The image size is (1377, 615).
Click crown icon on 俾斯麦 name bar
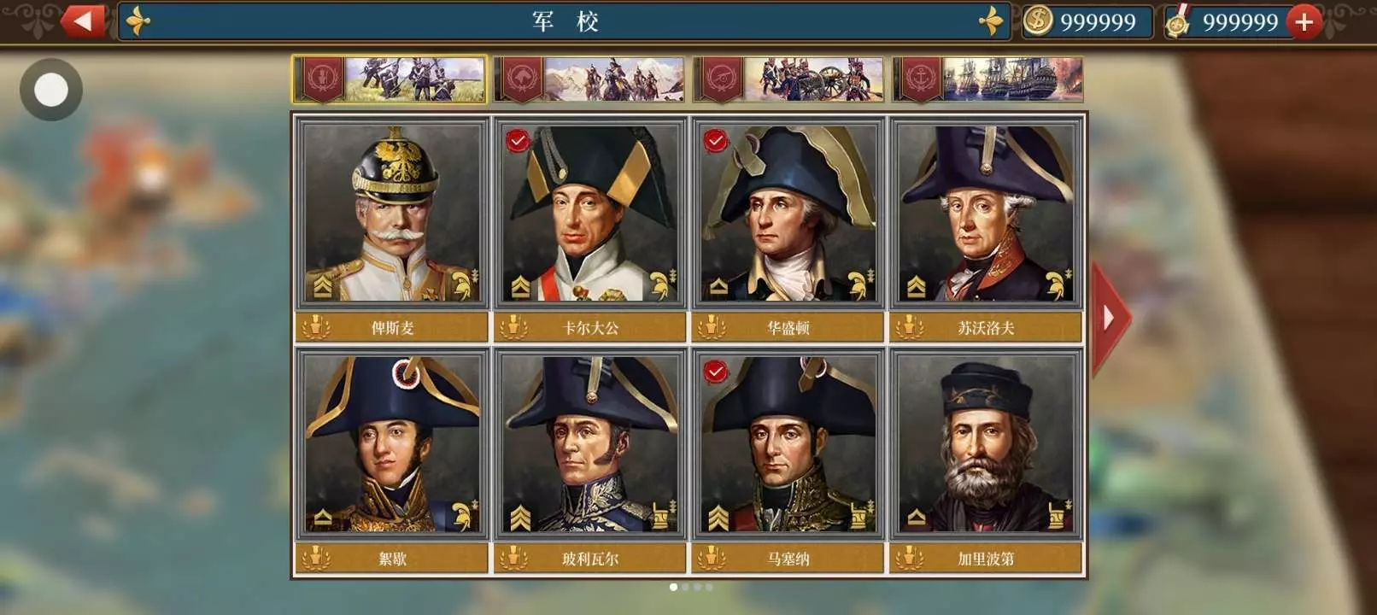click(316, 326)
